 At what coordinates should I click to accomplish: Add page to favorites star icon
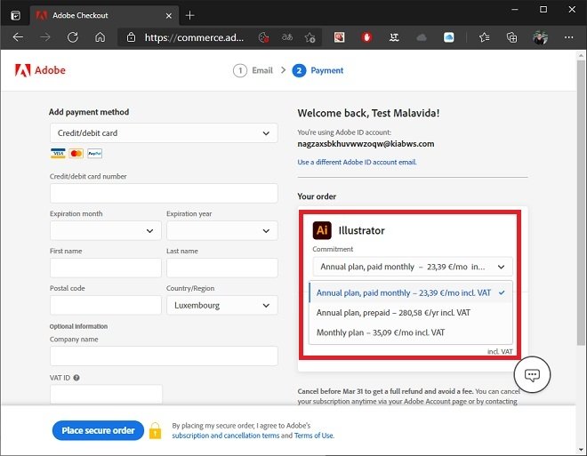pos(310,37)
